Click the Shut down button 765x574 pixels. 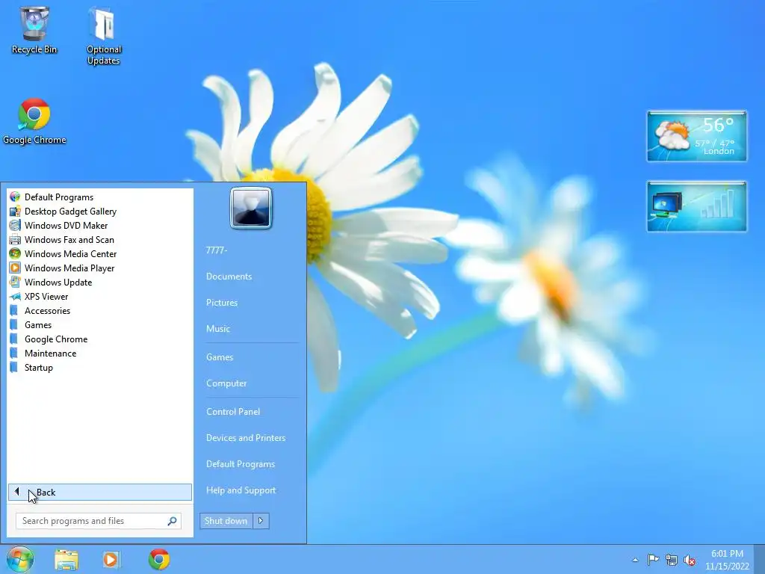(x=226, y=521)
